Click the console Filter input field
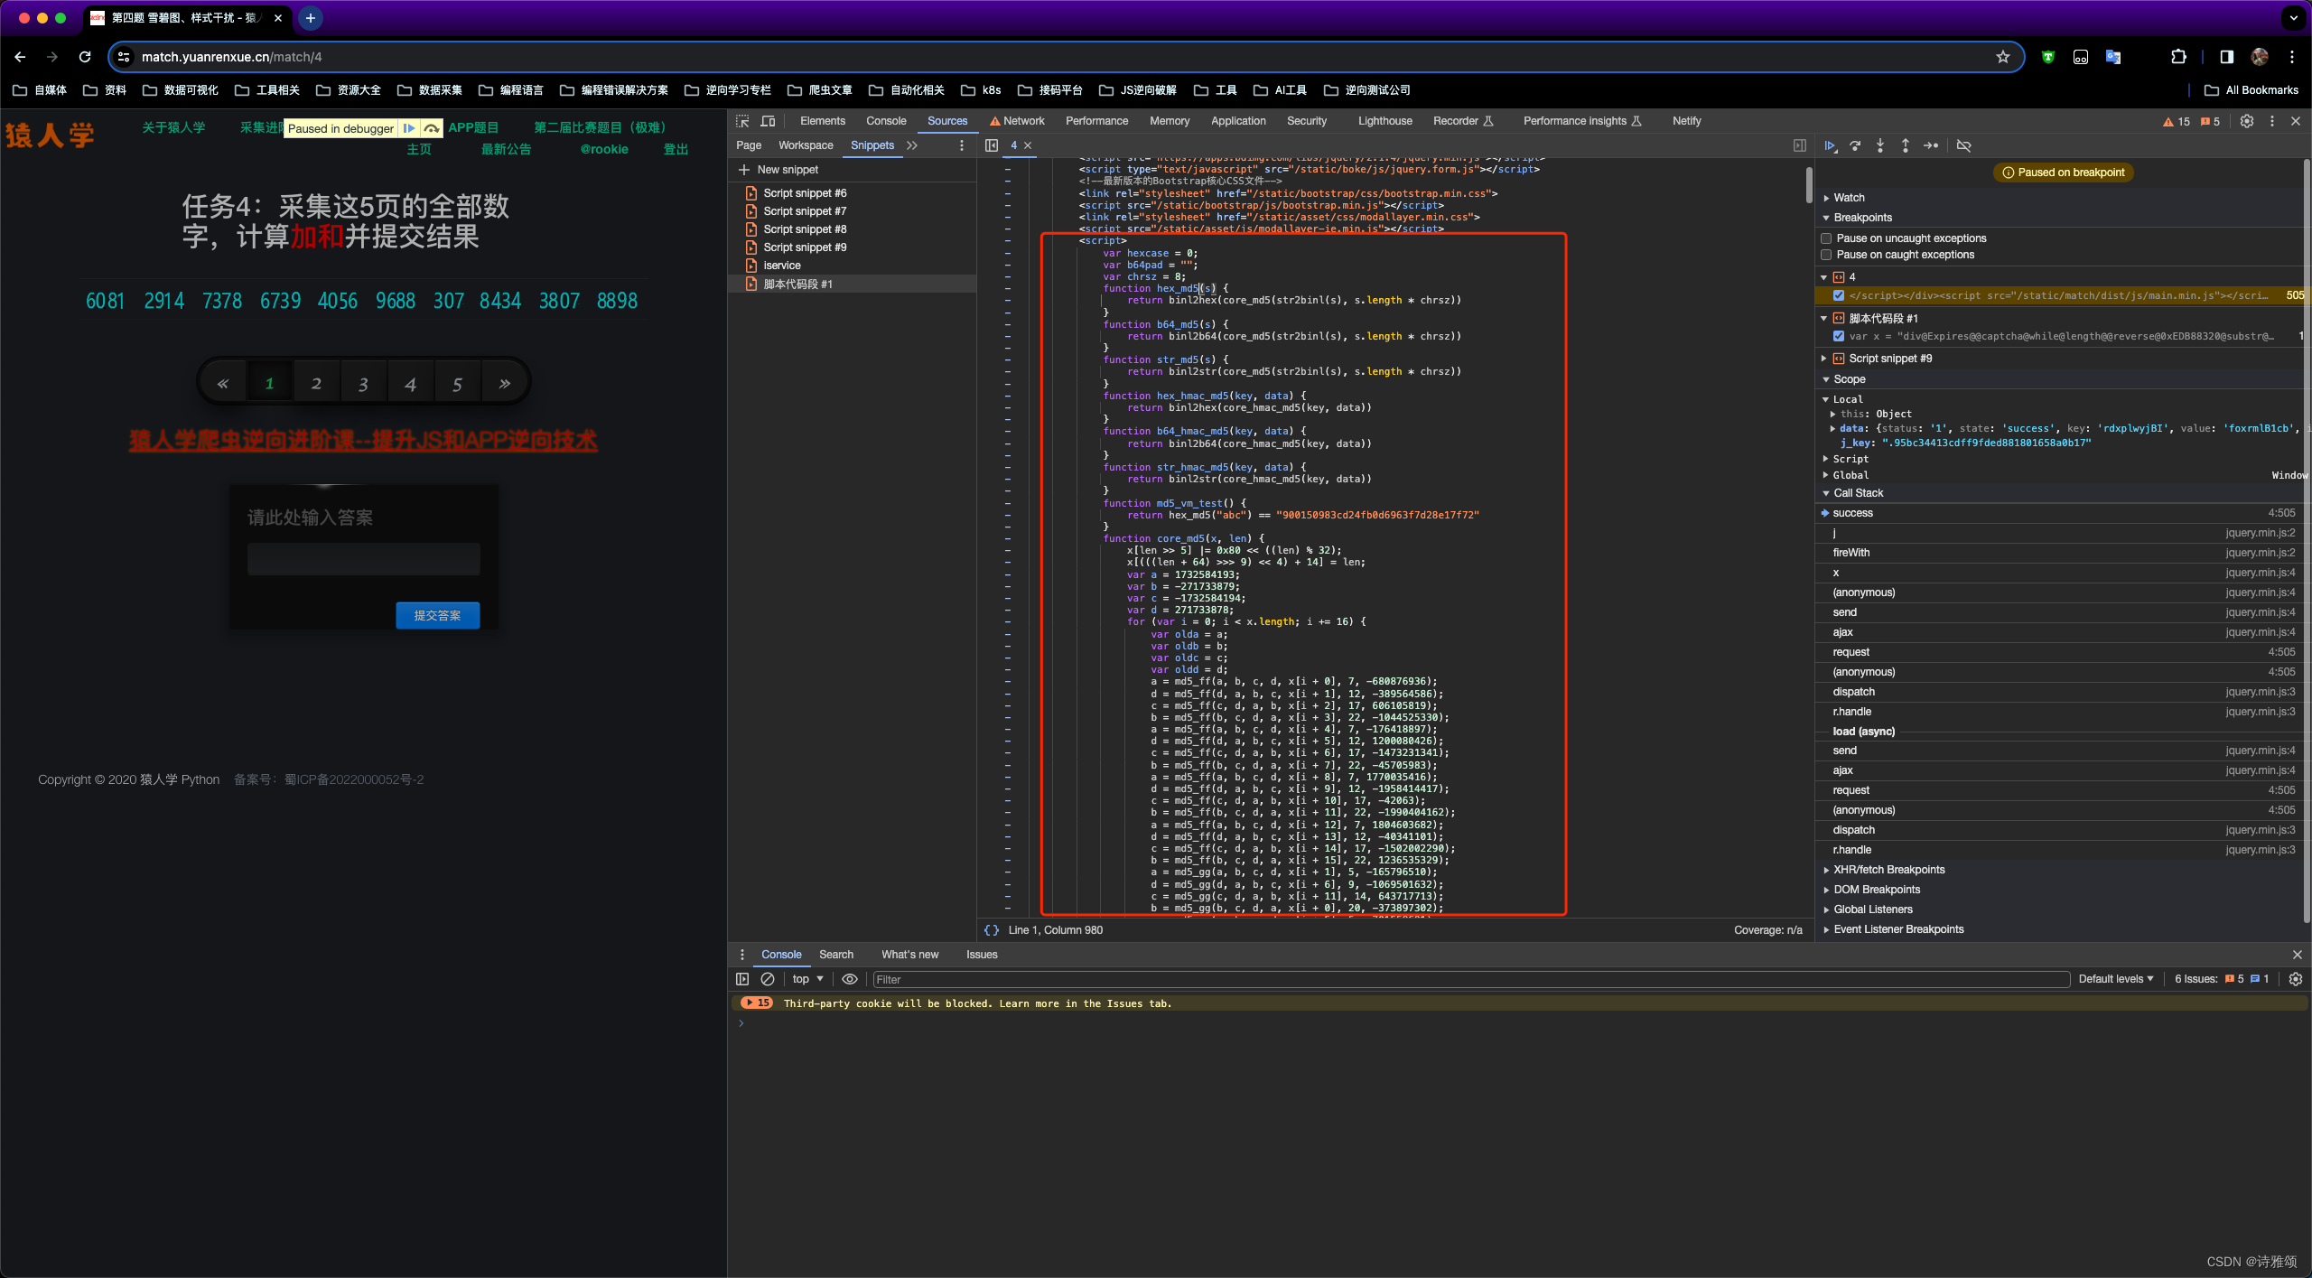 tap(1470, 979)
